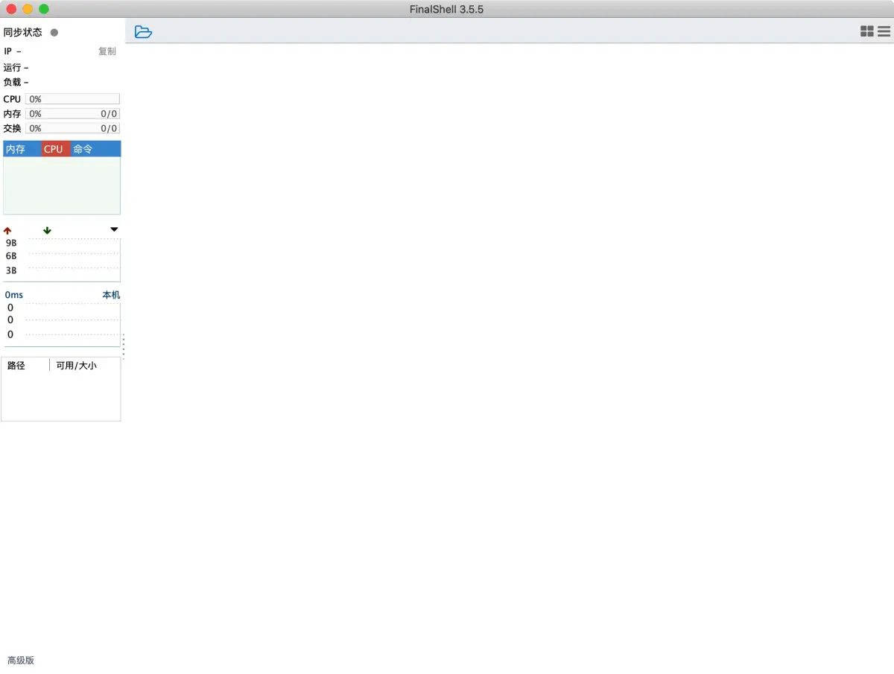Click the red upload traffic arrow icon
Screen dimensions: 894x674
pos(7,230)
